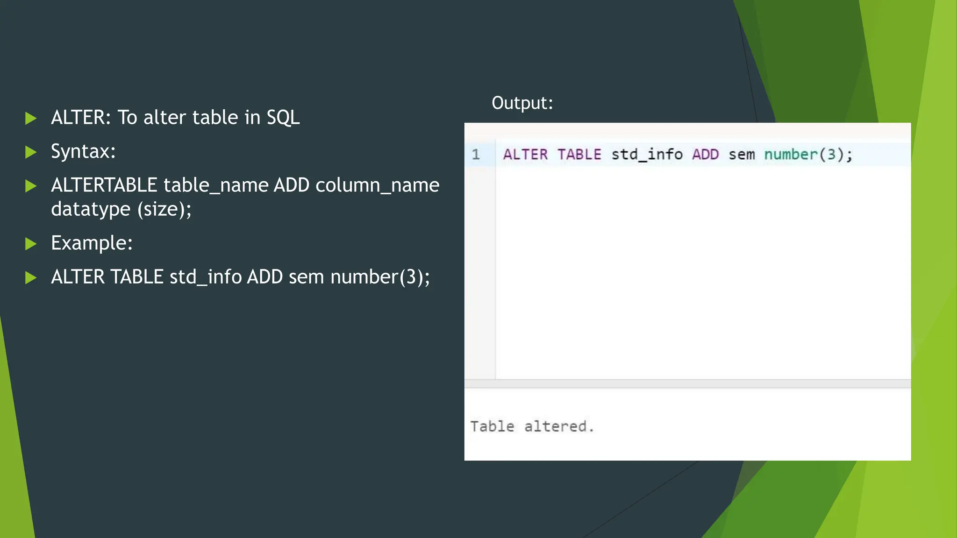Click the "sem" column name in editor

[x=742, y=155]
